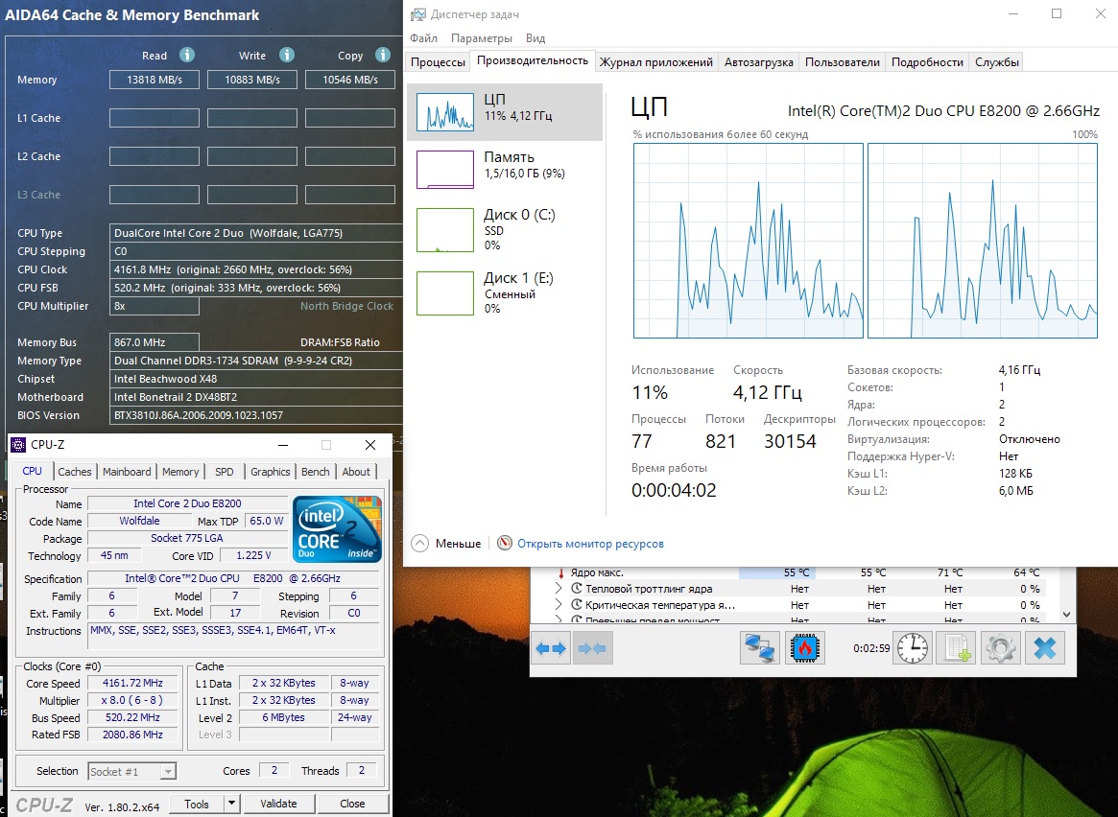The image size is (1118, 817).
Task: Click the Read info icon in AIDA64
Action: pyautogui.click(x=187, y=55)
